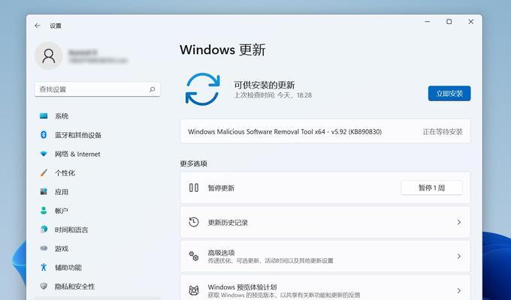This screenshot has width=511, height=300.
Task: Maximize the Settings window
Action: click(449, 22)
